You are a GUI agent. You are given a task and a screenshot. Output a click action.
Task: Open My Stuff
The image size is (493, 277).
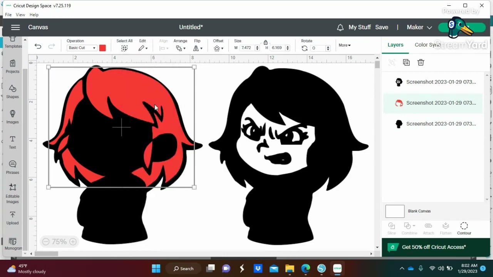[x=360, y=27]
